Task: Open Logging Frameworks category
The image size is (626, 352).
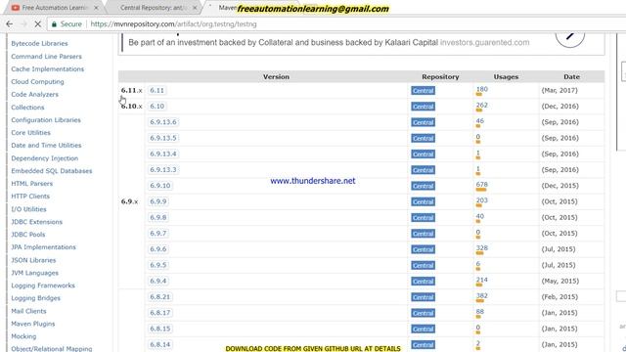Action: [43, 286]
